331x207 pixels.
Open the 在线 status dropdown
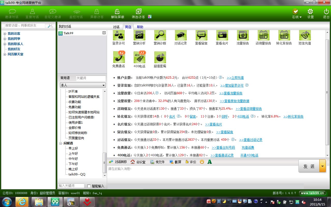pyautogui.click(x=297, y=14)
